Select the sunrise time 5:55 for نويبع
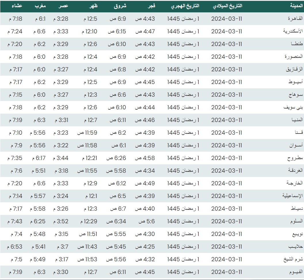The width and height of the screenshot is (304, 280). (116, 234)
